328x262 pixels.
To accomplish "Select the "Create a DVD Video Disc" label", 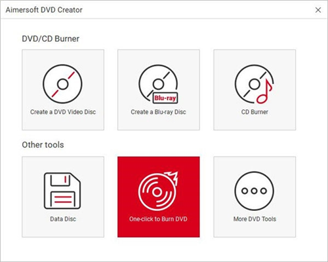I will click(63, 112).
